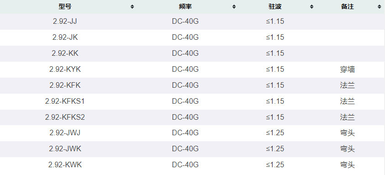Click the 频率 column sort arrows
385x175 pixels.
[x=234, y=7]
